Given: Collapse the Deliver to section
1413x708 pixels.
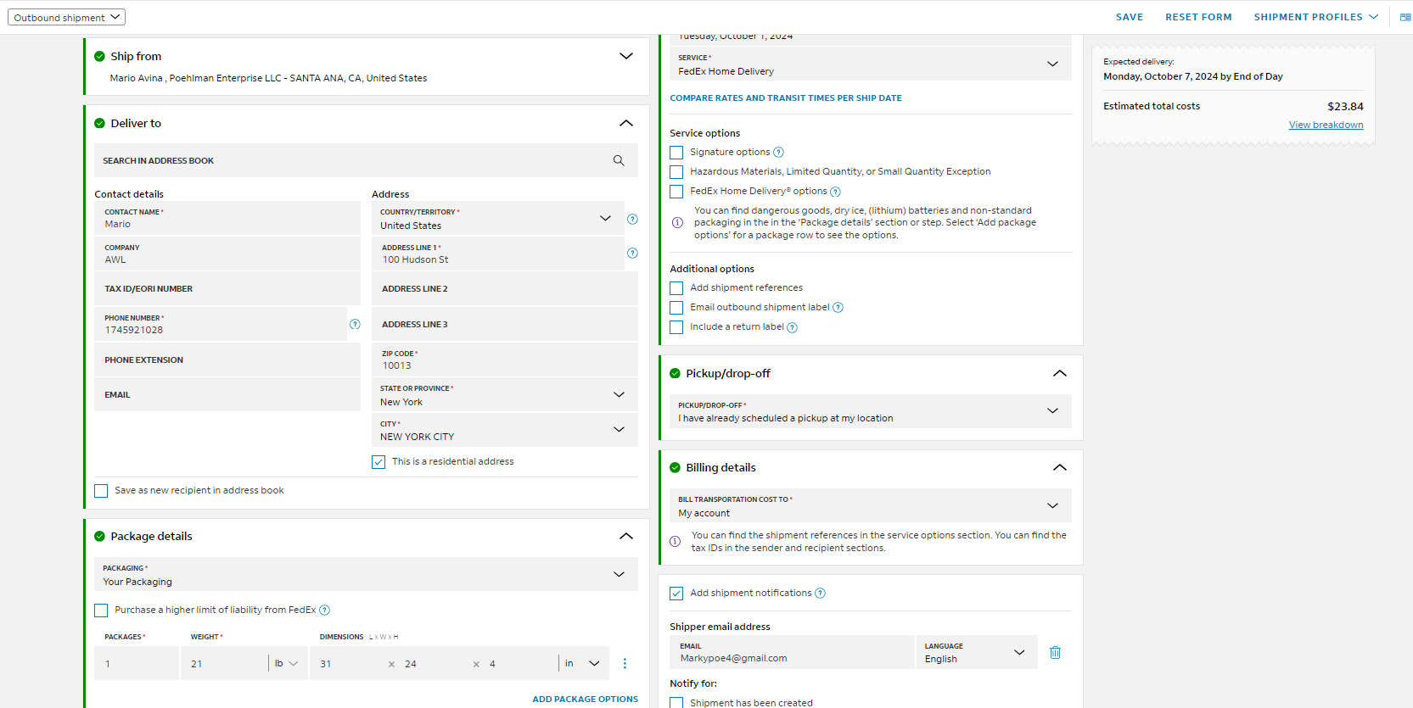Looking at the screenshot, I should coord(626,123).
